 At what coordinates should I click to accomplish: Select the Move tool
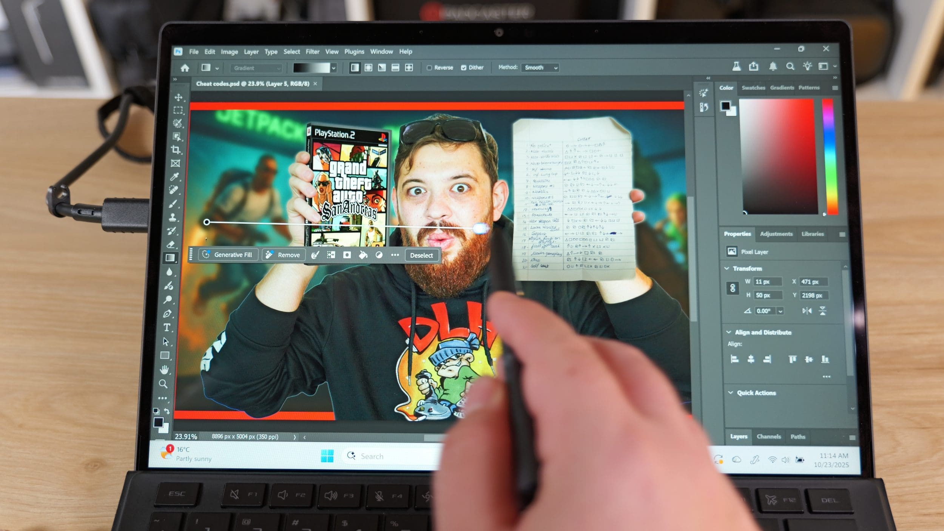(179, 97)
